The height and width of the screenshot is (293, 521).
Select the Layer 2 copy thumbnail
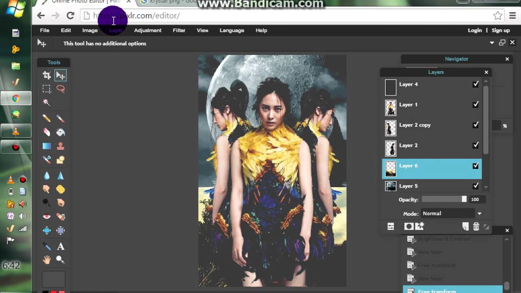coord(391,128)
